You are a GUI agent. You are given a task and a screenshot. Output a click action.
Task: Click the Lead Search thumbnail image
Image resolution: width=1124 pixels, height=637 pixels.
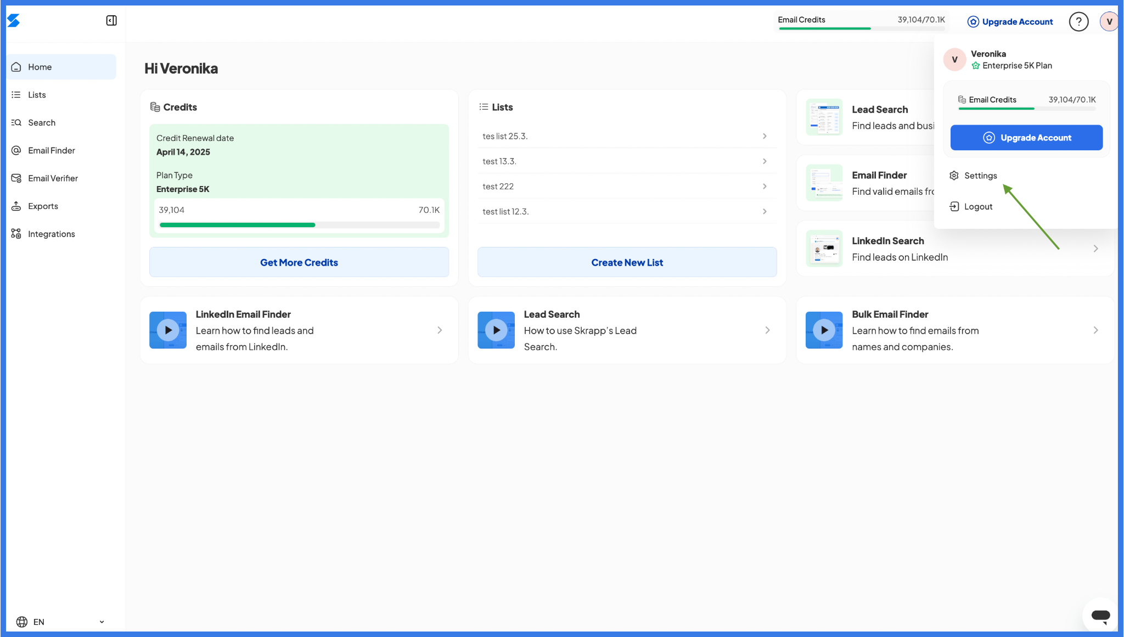(x=824, y=117)
